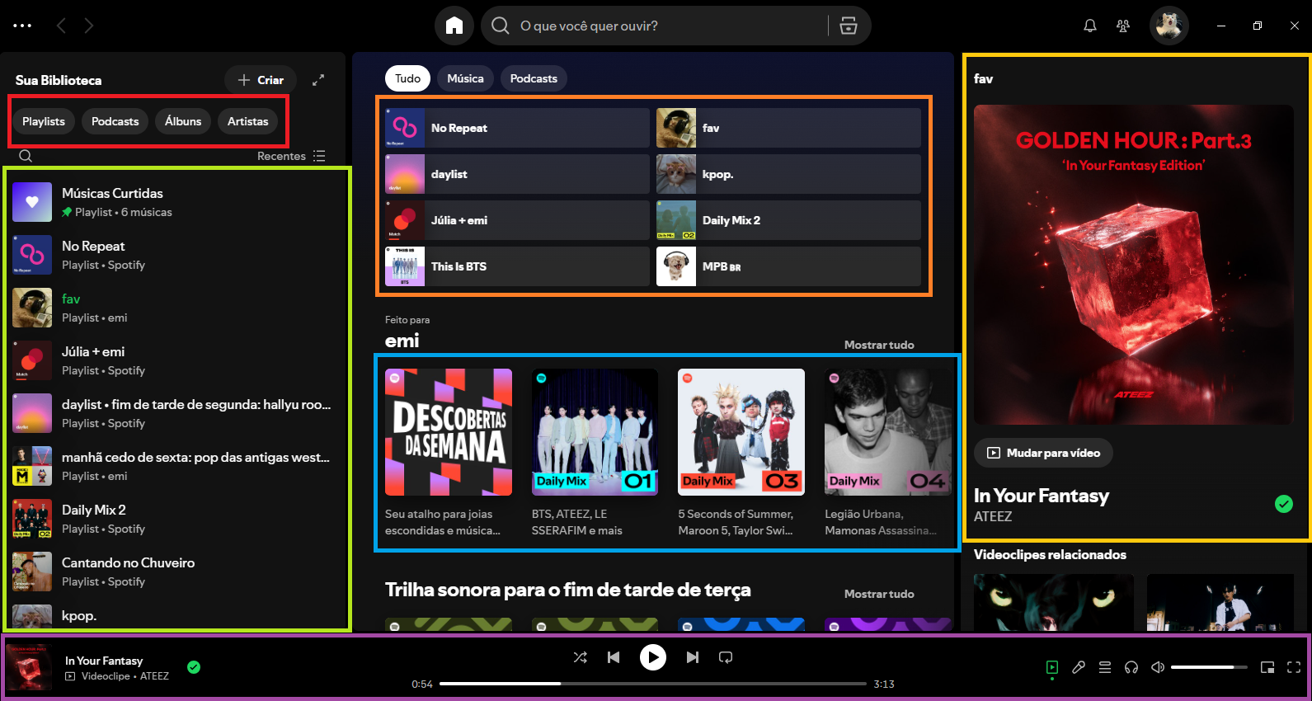
Task: Open the Daily Mix 04 card
Action: (888, 454)
